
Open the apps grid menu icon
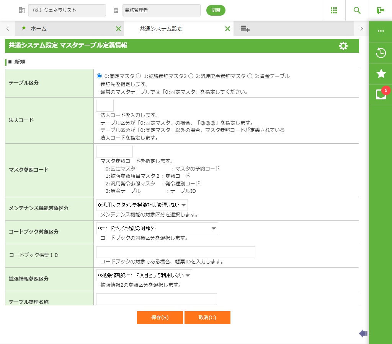[x=333, y=10]
